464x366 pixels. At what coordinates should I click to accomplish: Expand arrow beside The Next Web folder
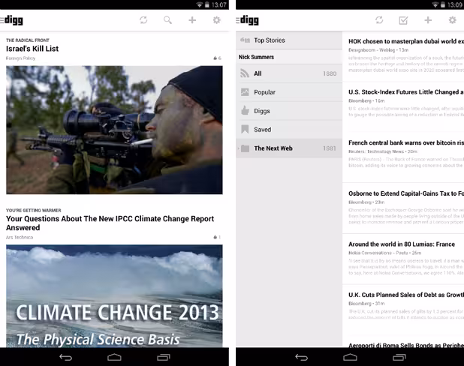pyautogui.click(x=238, y=148)
